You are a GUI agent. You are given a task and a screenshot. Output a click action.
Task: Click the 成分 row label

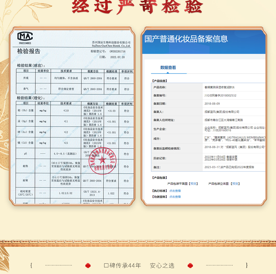pyautogui.click(x=157, y=138)
